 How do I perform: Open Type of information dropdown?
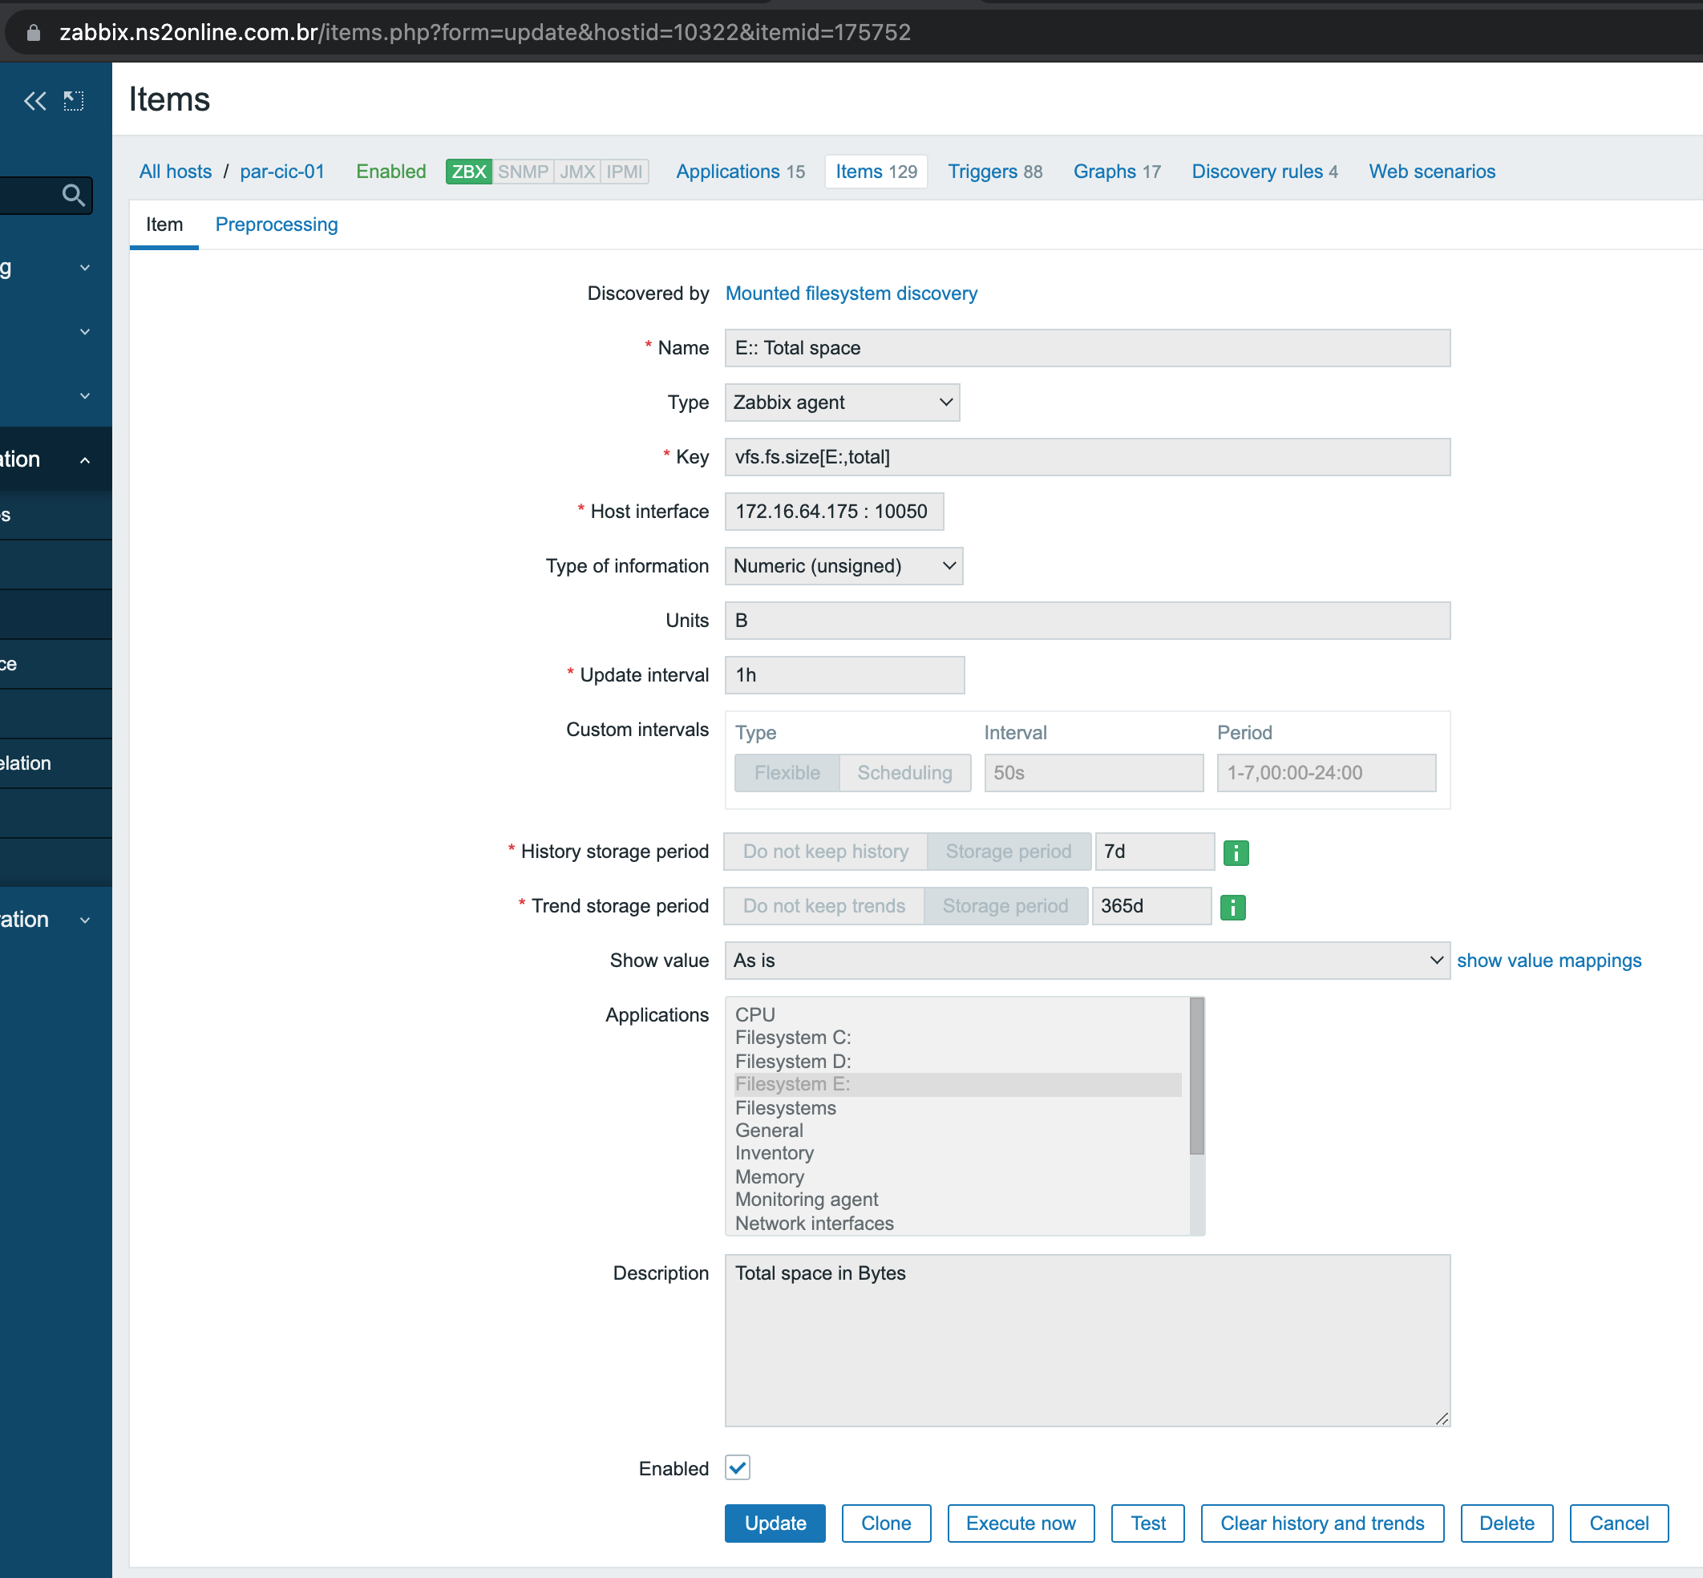point(843,566)
